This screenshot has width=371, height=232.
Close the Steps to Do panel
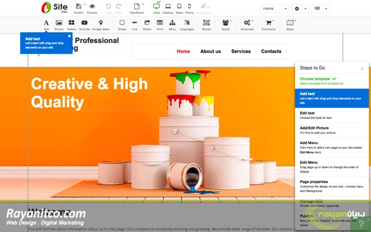[x=362, y=69]
